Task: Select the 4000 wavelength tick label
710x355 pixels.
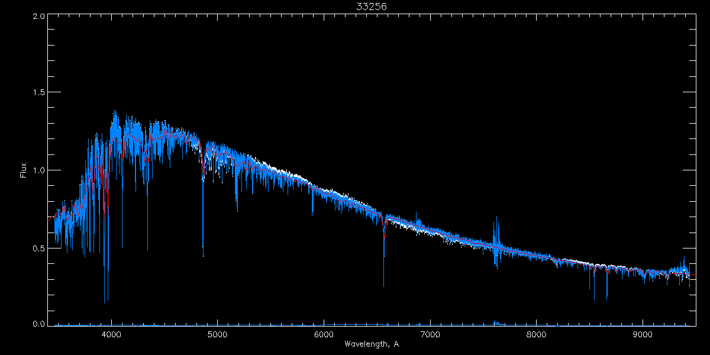Action: point(111,334)
